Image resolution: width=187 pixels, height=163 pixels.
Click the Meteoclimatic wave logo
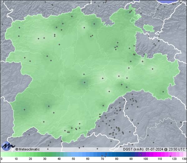[8, 146]
